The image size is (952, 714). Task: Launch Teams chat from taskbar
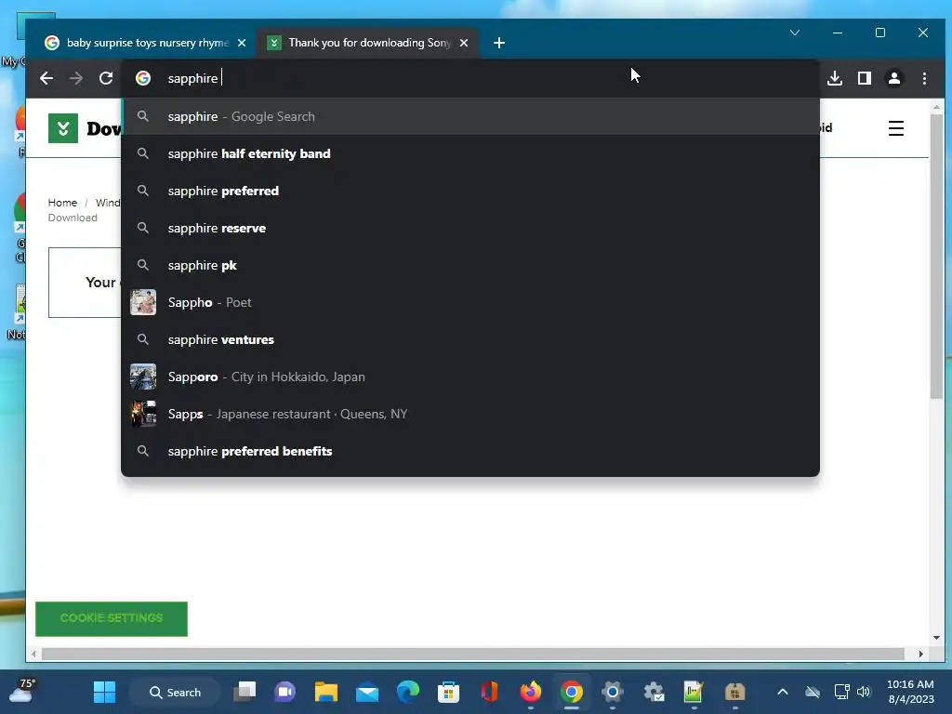(285, 692)
